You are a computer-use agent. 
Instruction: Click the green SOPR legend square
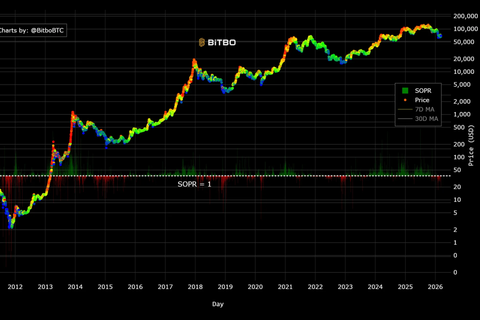point(405,91)
